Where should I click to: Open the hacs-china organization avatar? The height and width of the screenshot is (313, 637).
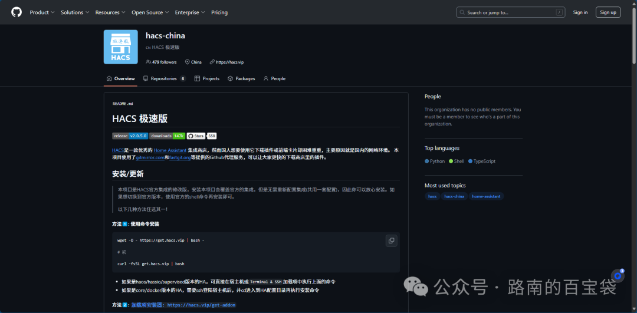click(x=121, y=47)
